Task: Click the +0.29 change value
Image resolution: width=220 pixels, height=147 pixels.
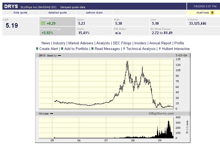Action: pyautogui.click(x=51, y=23)
